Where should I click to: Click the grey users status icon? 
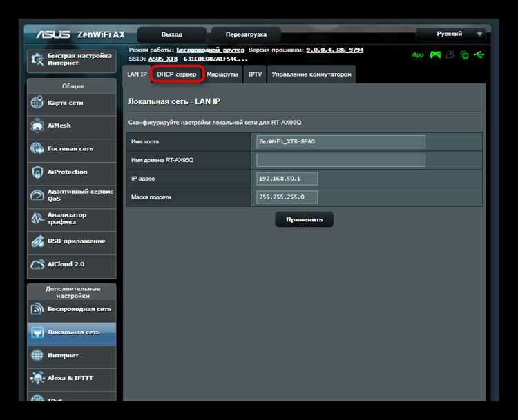[x=450, y=54]
